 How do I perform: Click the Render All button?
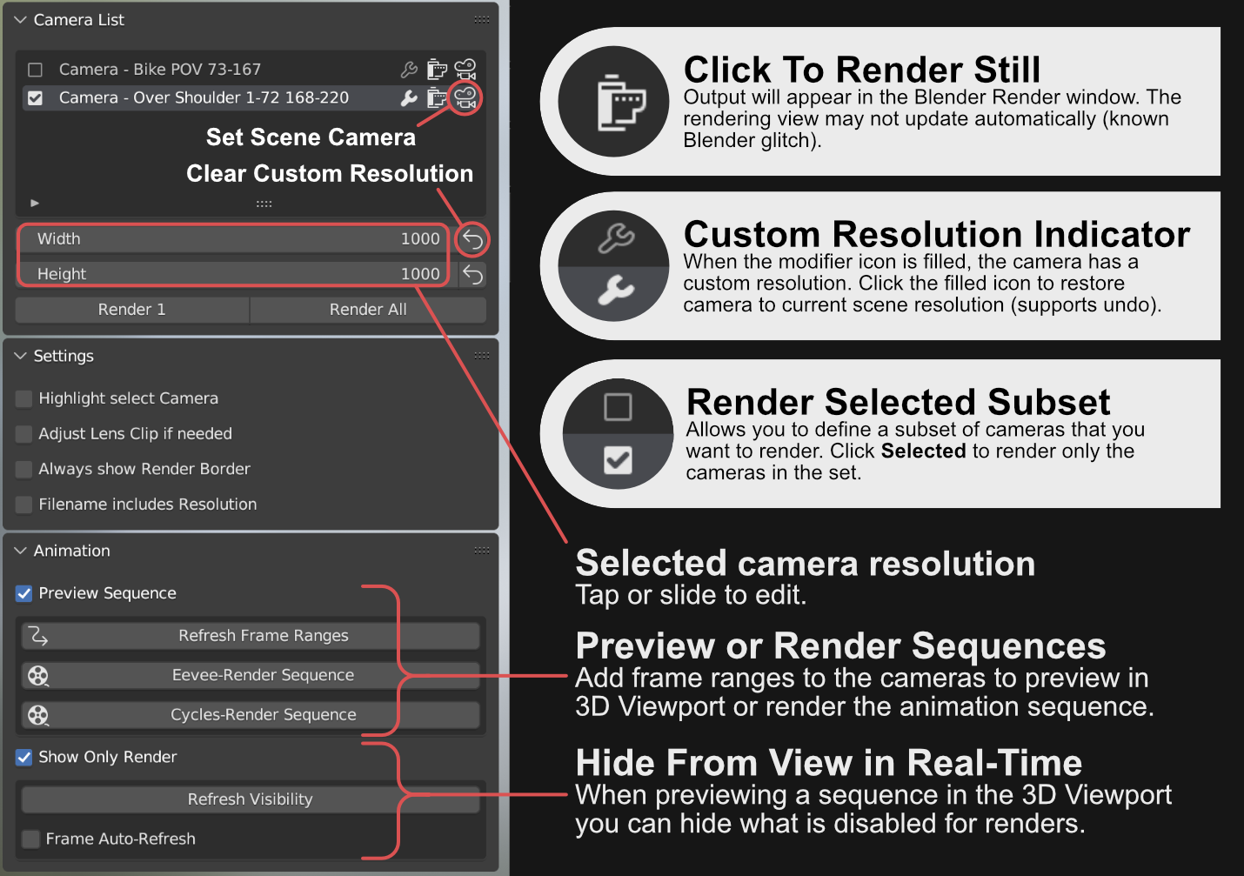(368, 310)
